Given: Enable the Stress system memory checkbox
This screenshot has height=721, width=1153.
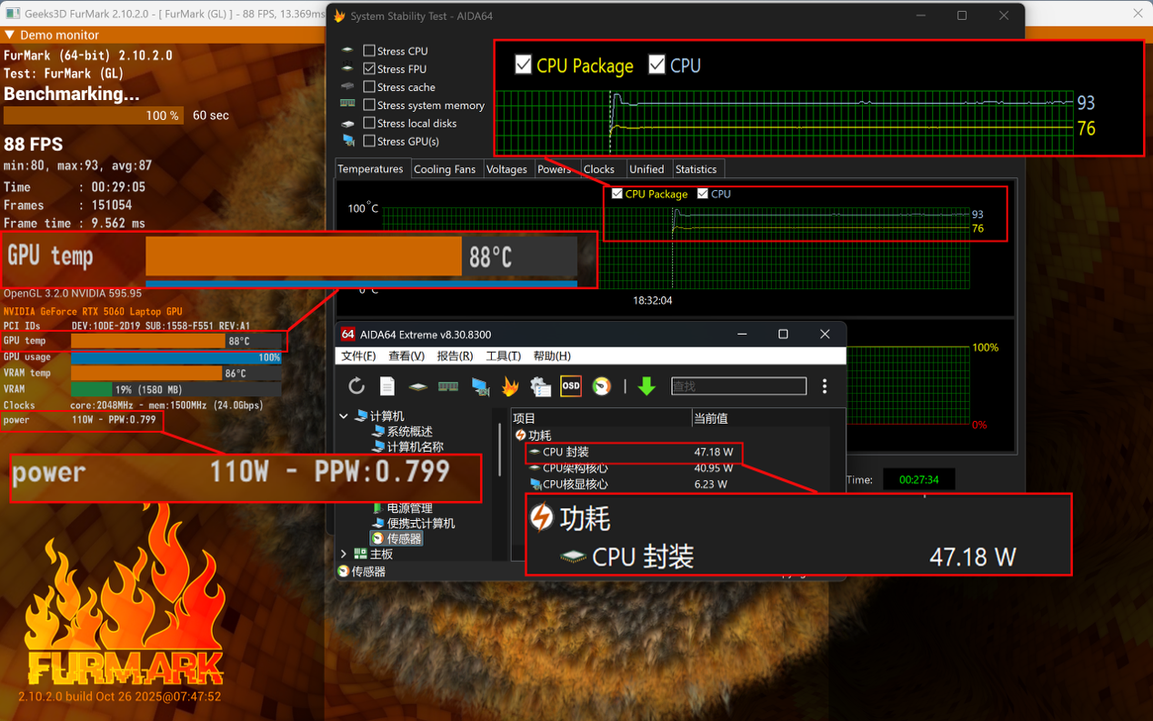Looking at the screenshot, I should point(369,105).
